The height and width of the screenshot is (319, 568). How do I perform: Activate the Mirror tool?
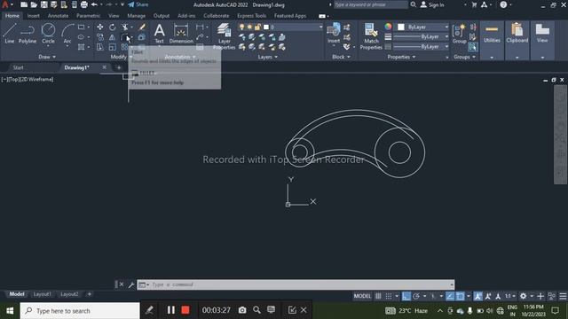tap(113, 37)
